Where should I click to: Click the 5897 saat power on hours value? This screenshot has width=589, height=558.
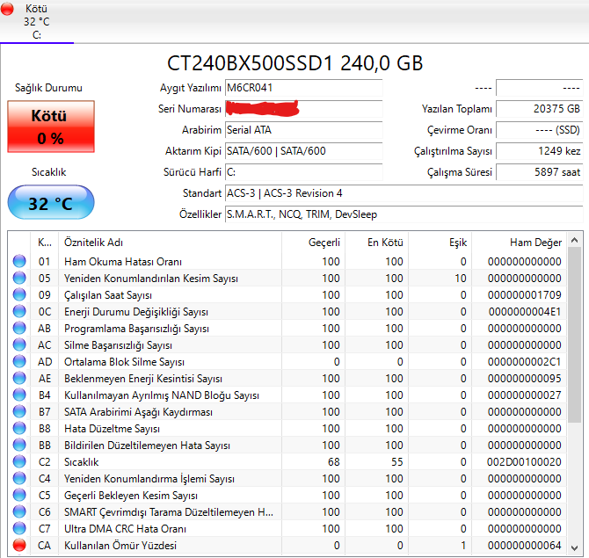coord(540,172)
